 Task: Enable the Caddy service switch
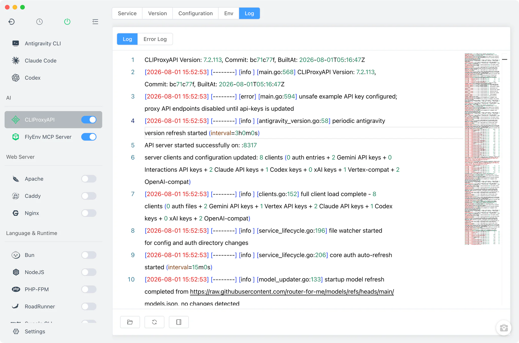pos(89,196)
